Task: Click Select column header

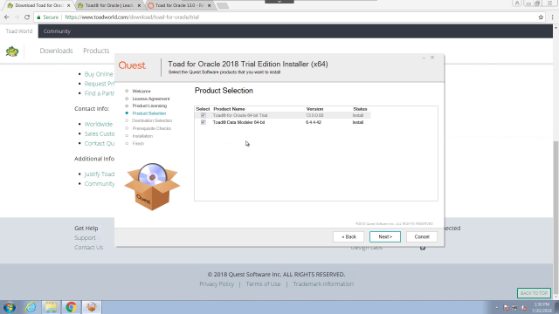Action: 203,109
